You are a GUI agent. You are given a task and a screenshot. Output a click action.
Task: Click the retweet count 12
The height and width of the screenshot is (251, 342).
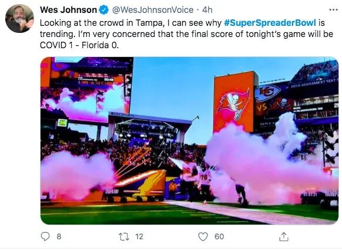(139, 236)
